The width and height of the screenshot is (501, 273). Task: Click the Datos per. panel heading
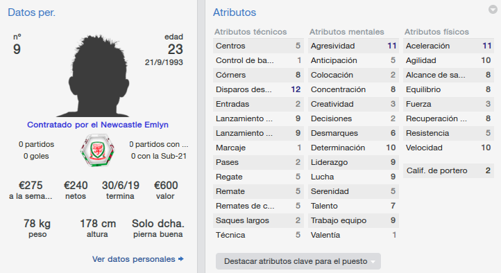click(x=31, y=12)
